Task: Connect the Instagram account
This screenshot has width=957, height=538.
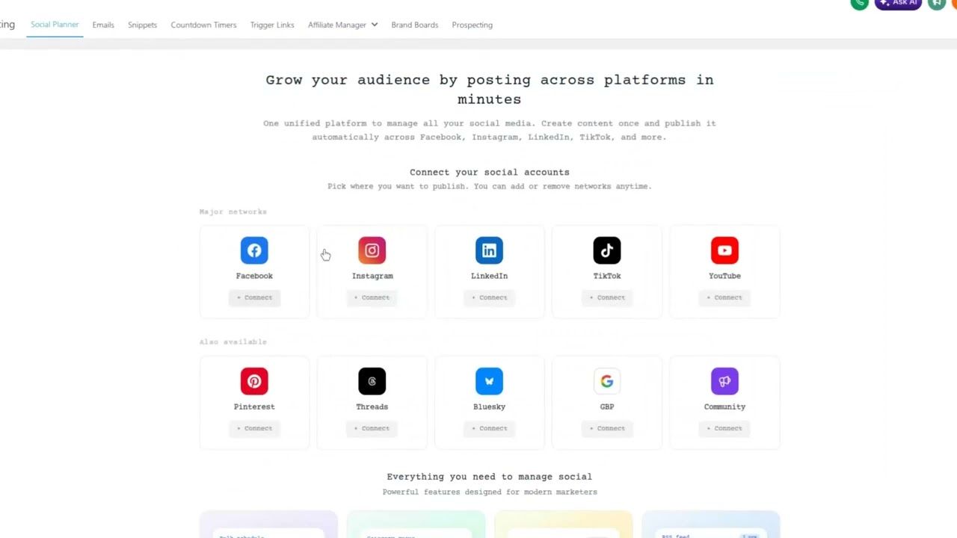Action: 372,297
